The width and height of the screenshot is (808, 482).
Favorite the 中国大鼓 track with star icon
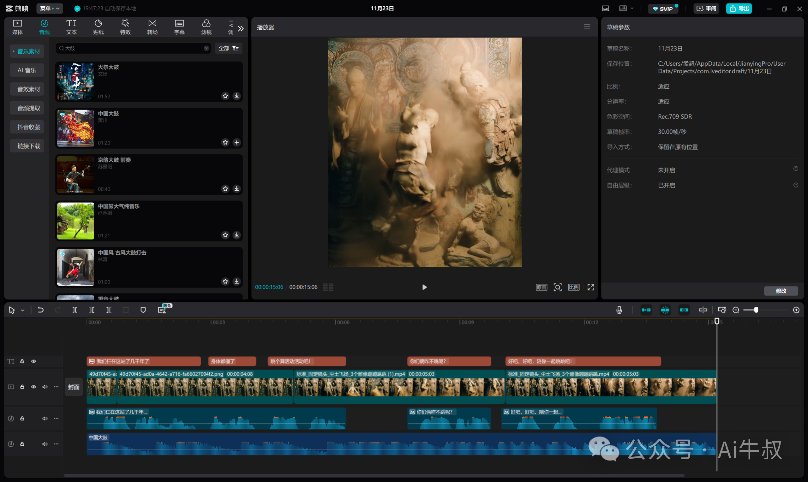pos(225,142)
